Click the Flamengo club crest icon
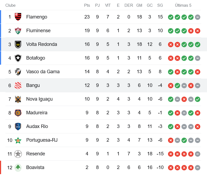The image size is (207, 176). click(x=18, y=17)
